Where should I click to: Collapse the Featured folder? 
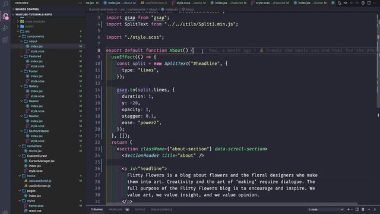pyautogui.click(x=21, y=56)
